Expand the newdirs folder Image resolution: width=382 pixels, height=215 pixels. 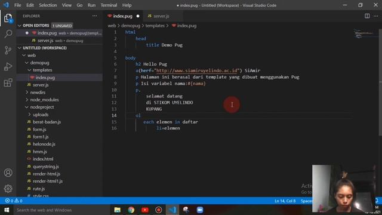click(x=26, y=93)
